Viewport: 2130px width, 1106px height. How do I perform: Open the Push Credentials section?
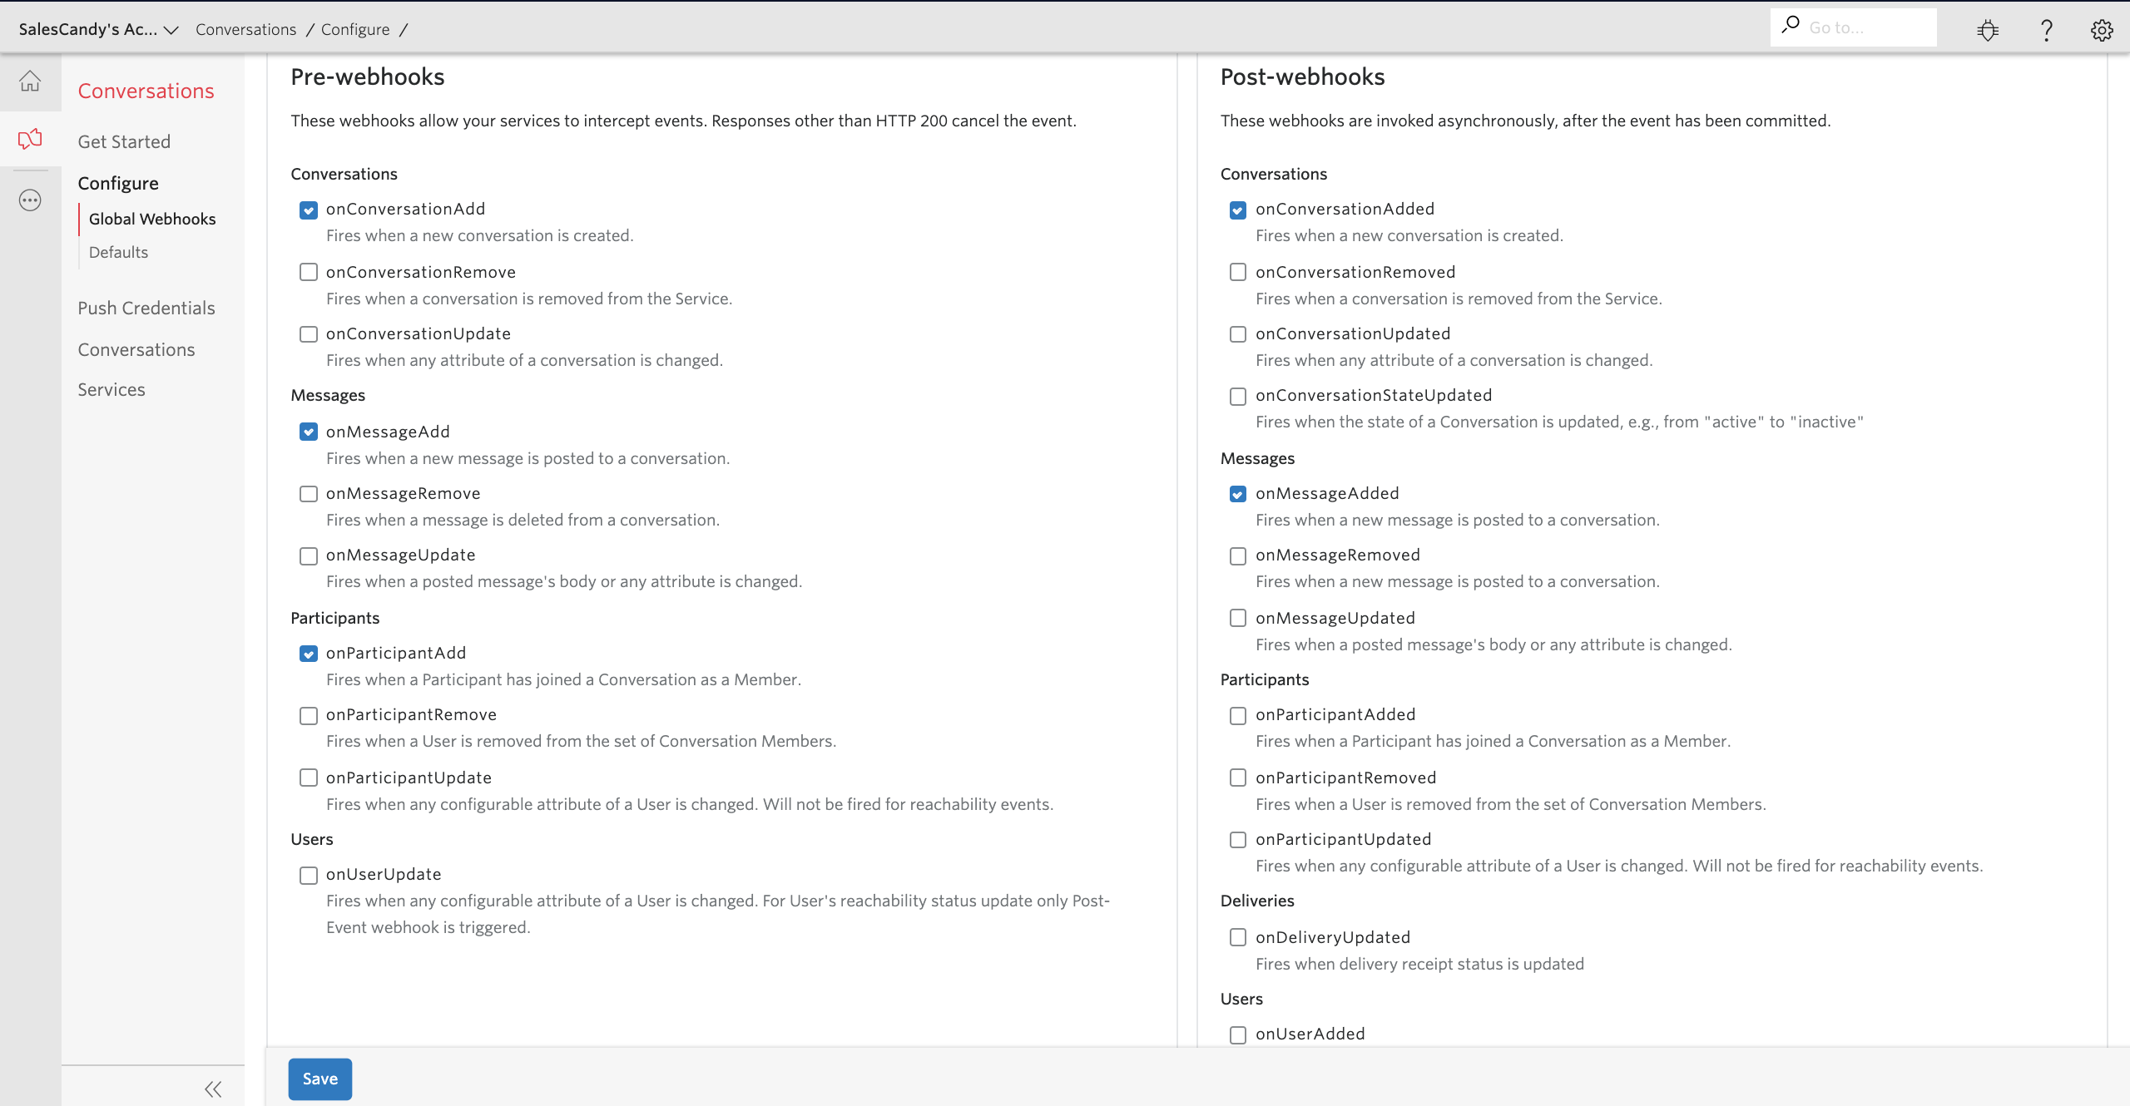pyautogui.click(x=146, y=308)
